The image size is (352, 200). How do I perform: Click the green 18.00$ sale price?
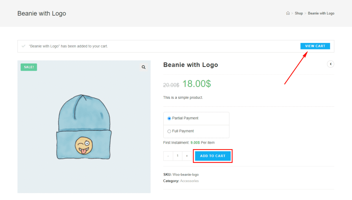click(x=197, y=84)
